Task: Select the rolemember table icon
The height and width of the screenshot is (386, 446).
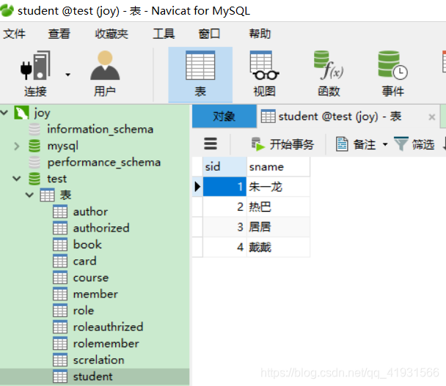Action: click(60, 344)
